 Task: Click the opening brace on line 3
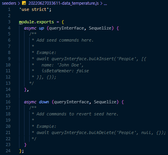point(63,22)
